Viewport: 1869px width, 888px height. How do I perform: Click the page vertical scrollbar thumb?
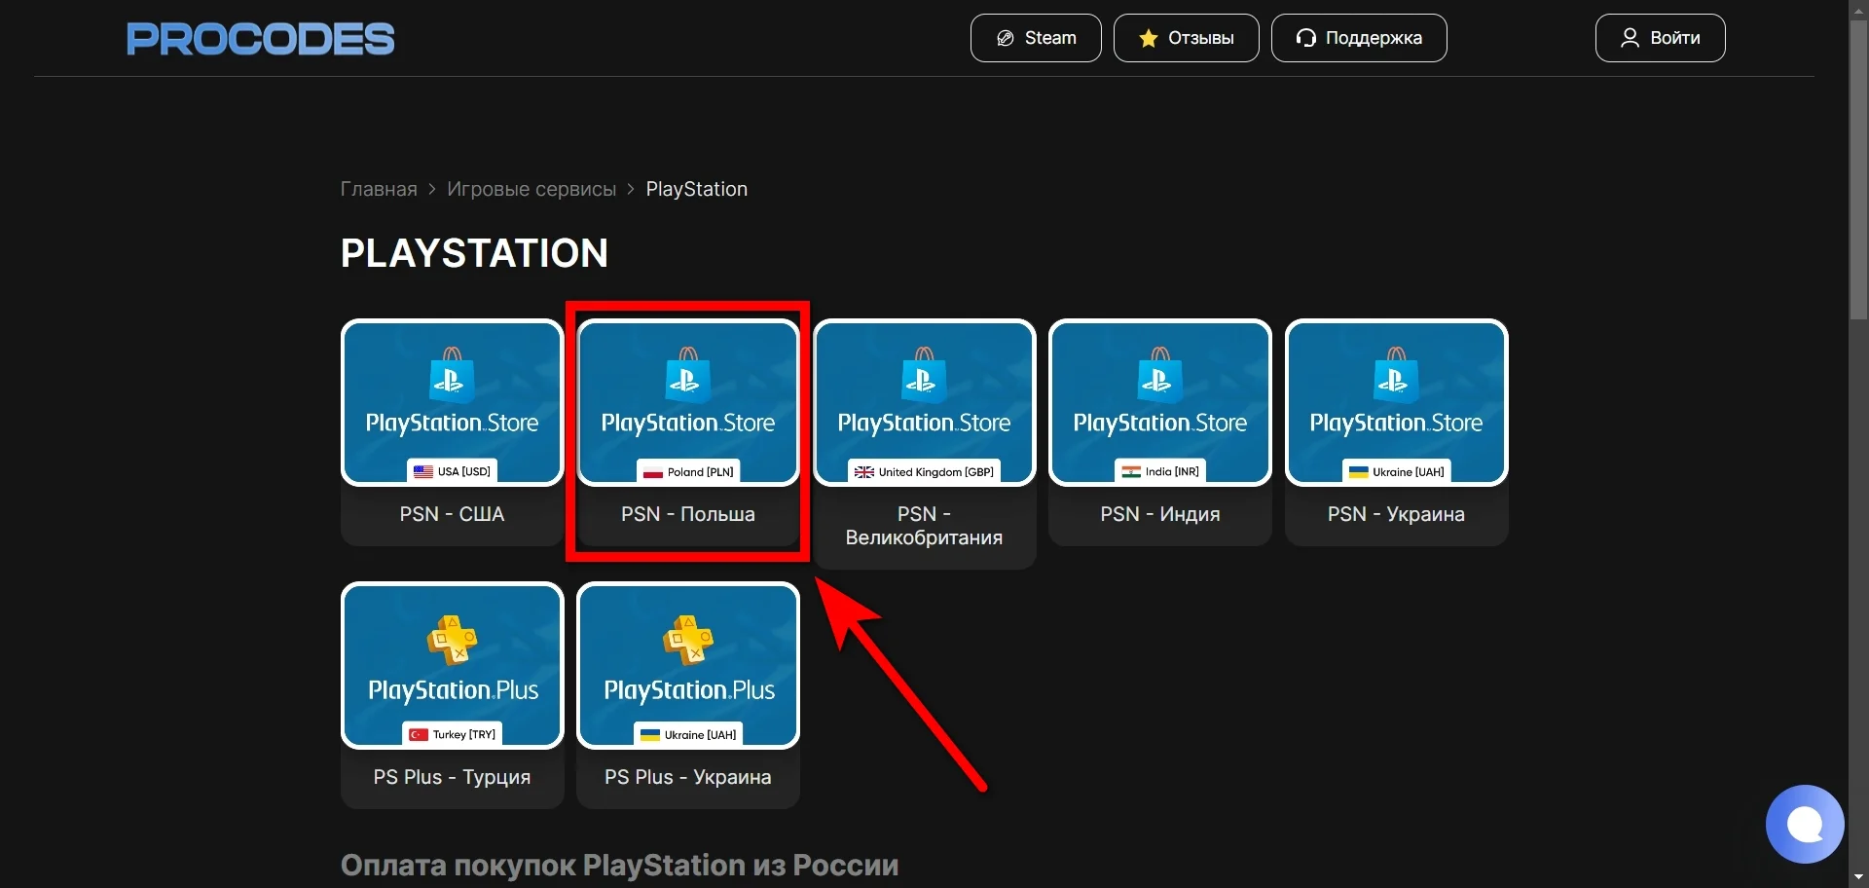tap(1858, 169)
